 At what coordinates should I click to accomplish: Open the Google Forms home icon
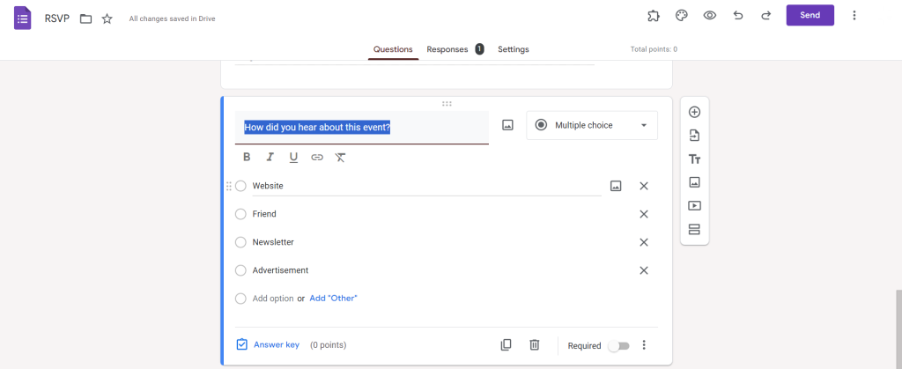tap(22, 18)
